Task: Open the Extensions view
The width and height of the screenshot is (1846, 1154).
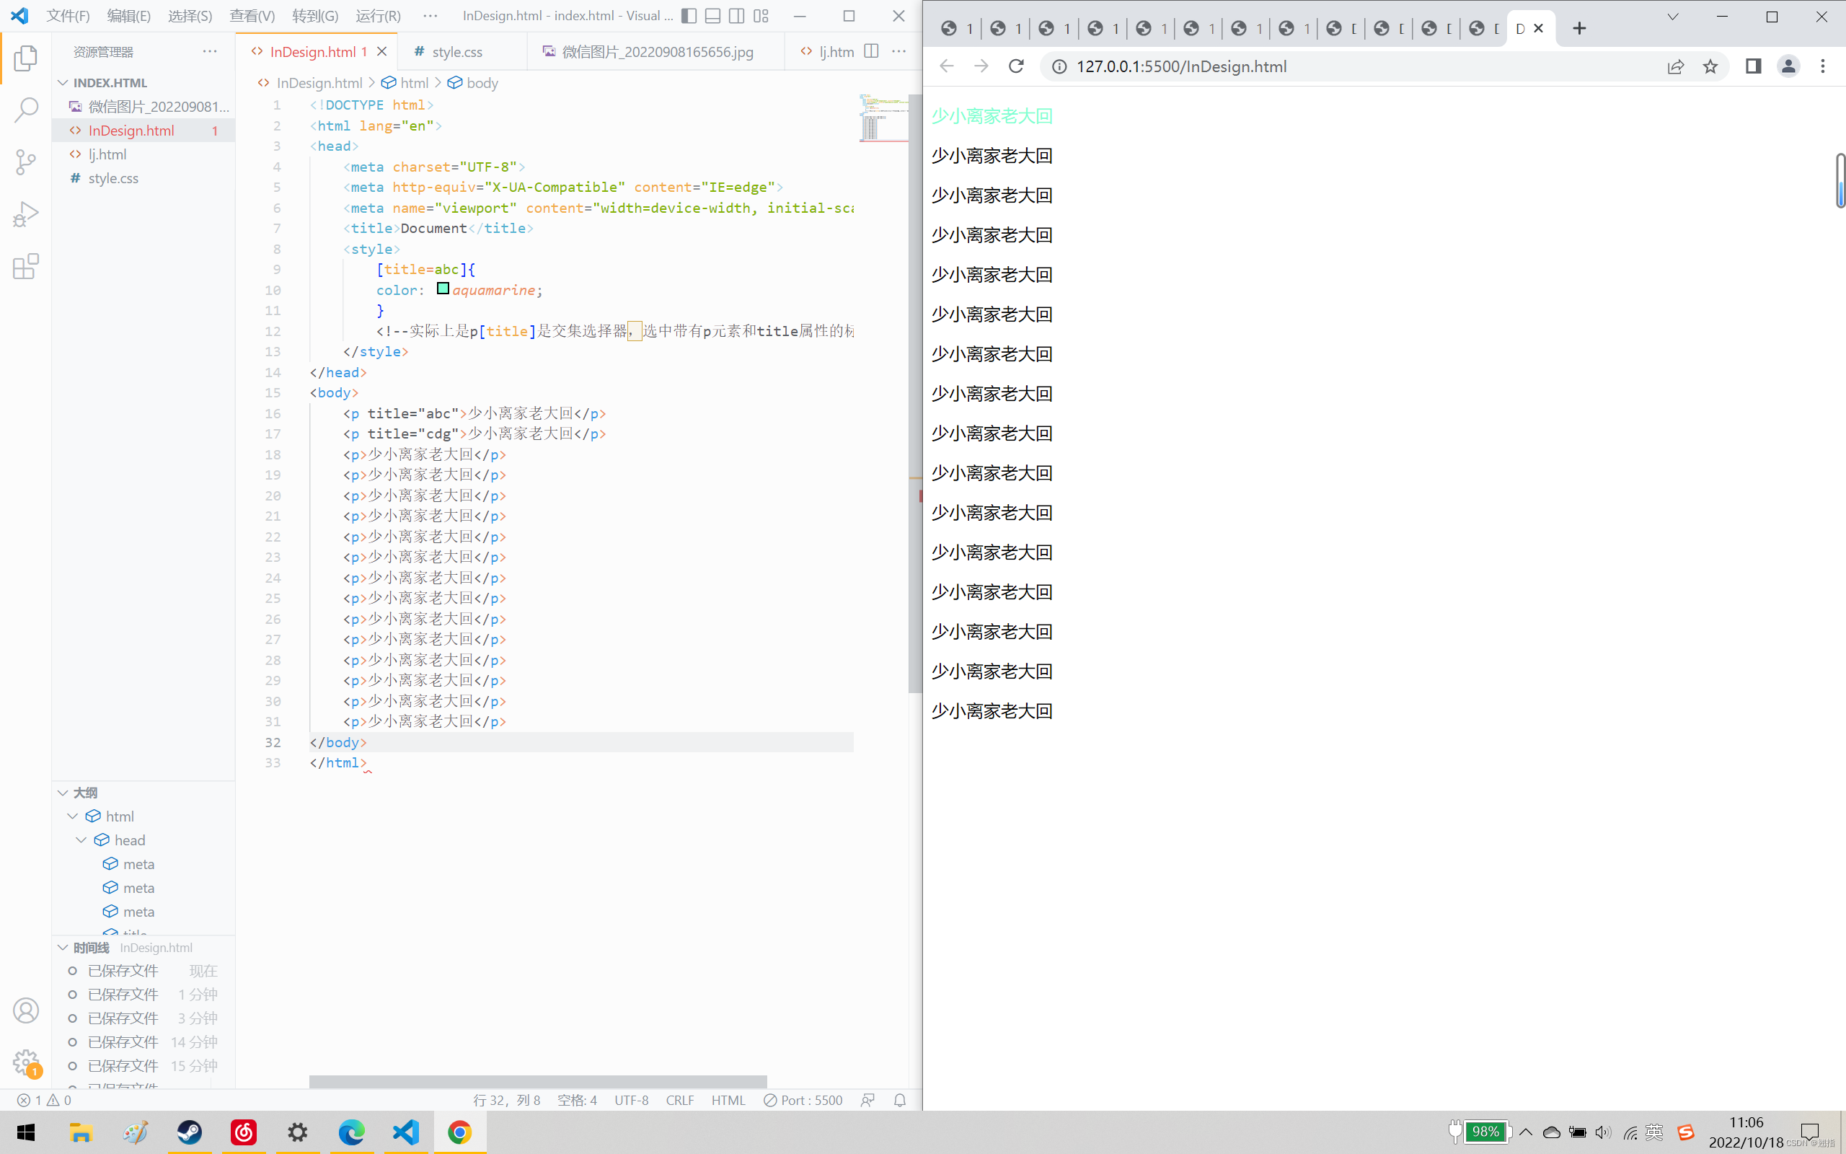Action: click(26, 266)
